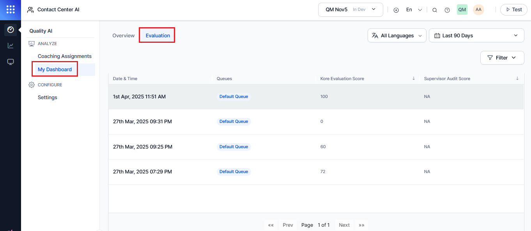Screen dimensions: 531x231
Task: Click the monitor icon in sidebar
Action: (11, 62)
